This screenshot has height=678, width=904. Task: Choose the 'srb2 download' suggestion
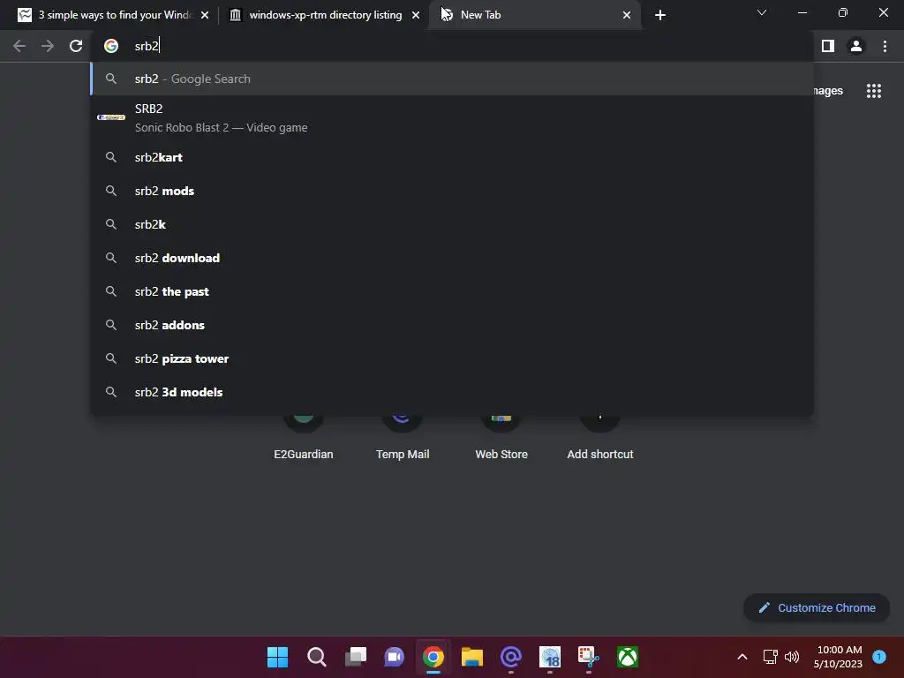pos(452,258)
